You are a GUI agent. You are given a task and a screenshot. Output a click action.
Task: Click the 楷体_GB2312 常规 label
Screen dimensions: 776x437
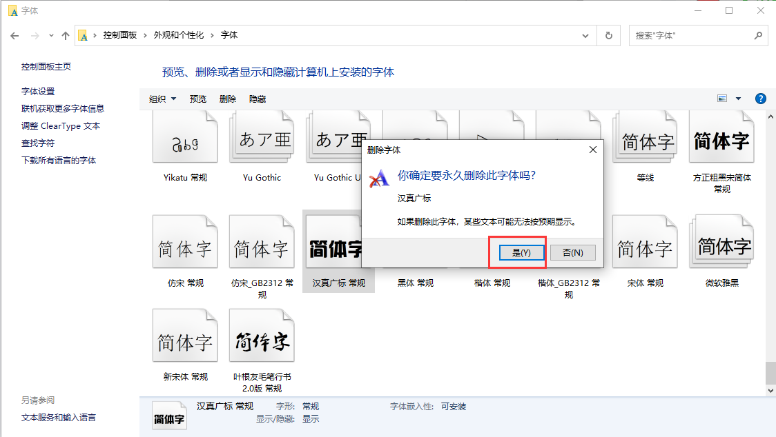coord(569,289)
